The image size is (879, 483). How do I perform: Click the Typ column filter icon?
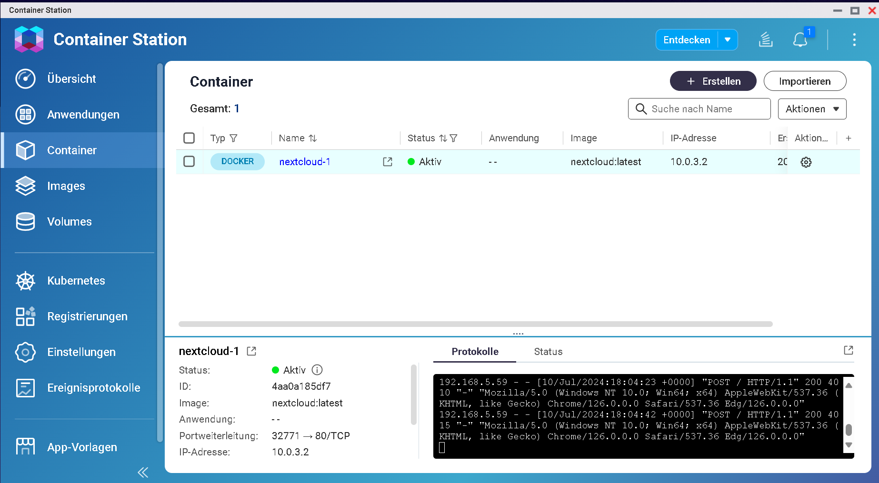pyautogui.click(x=233, y=138)
